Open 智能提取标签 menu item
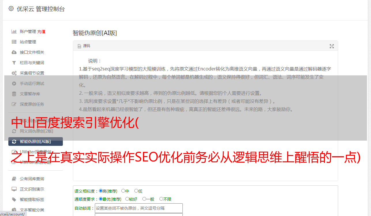Image resolution: width=371 pixels, height=216 pixels. 32,200
